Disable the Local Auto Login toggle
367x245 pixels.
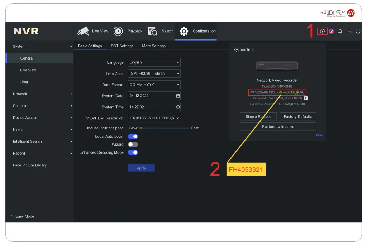click(133, 136)
